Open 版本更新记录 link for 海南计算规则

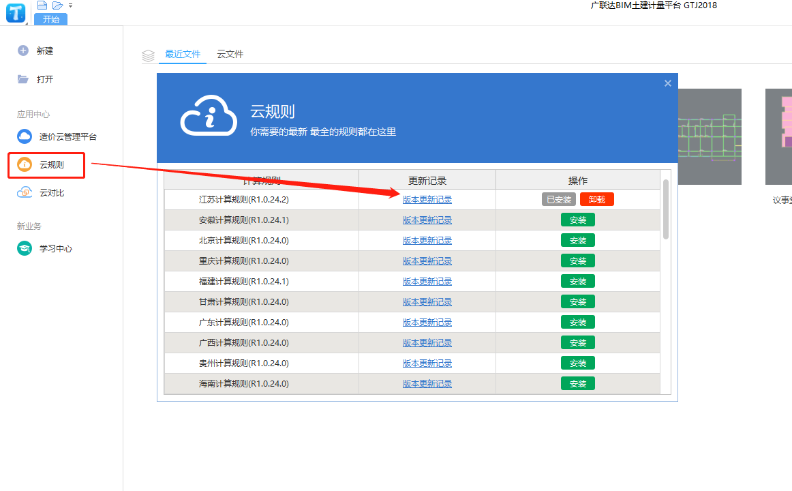[427, 384]
